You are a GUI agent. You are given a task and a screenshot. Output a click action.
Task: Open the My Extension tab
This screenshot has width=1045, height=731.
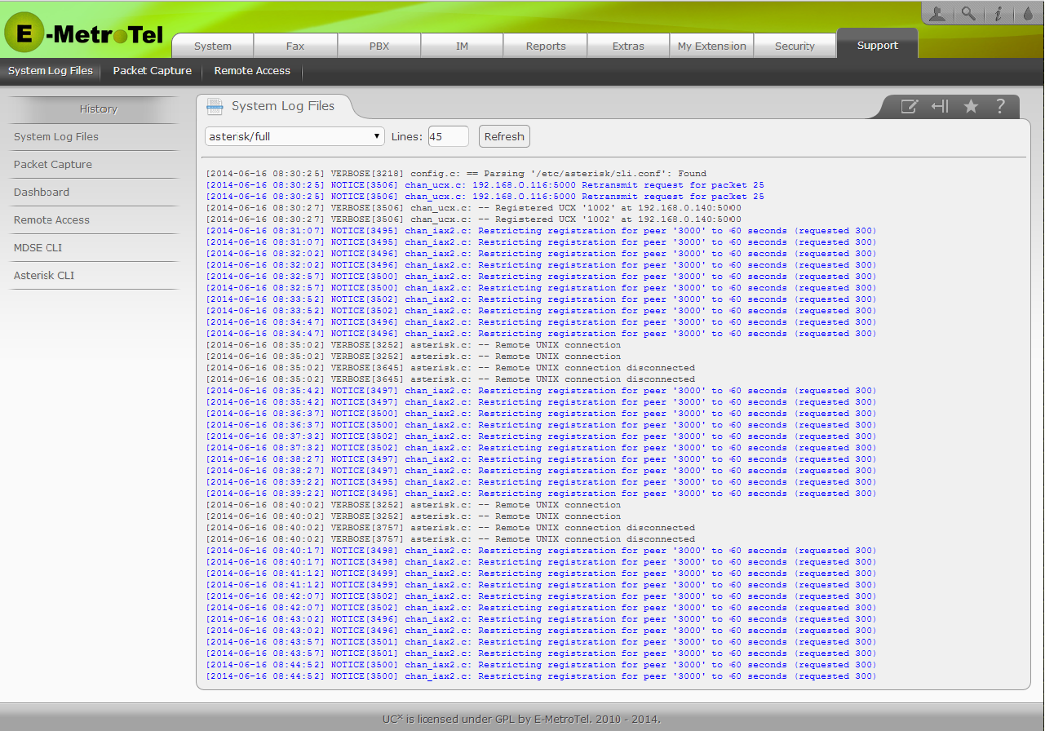(x=712, y=46)
